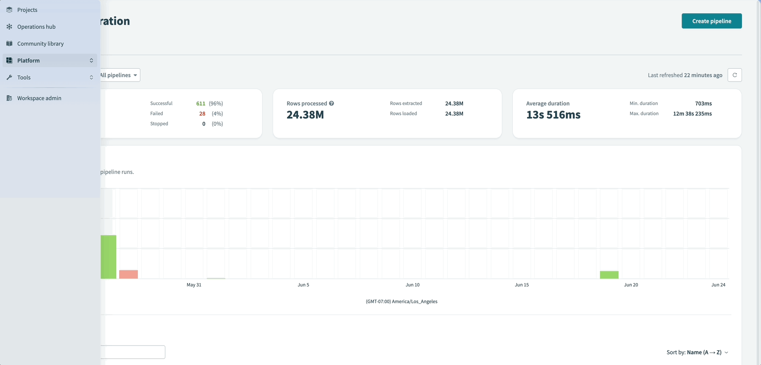Click the Workspace admin building icon
The width and height of the screenshot is (761, 365).
coord(9,98)
